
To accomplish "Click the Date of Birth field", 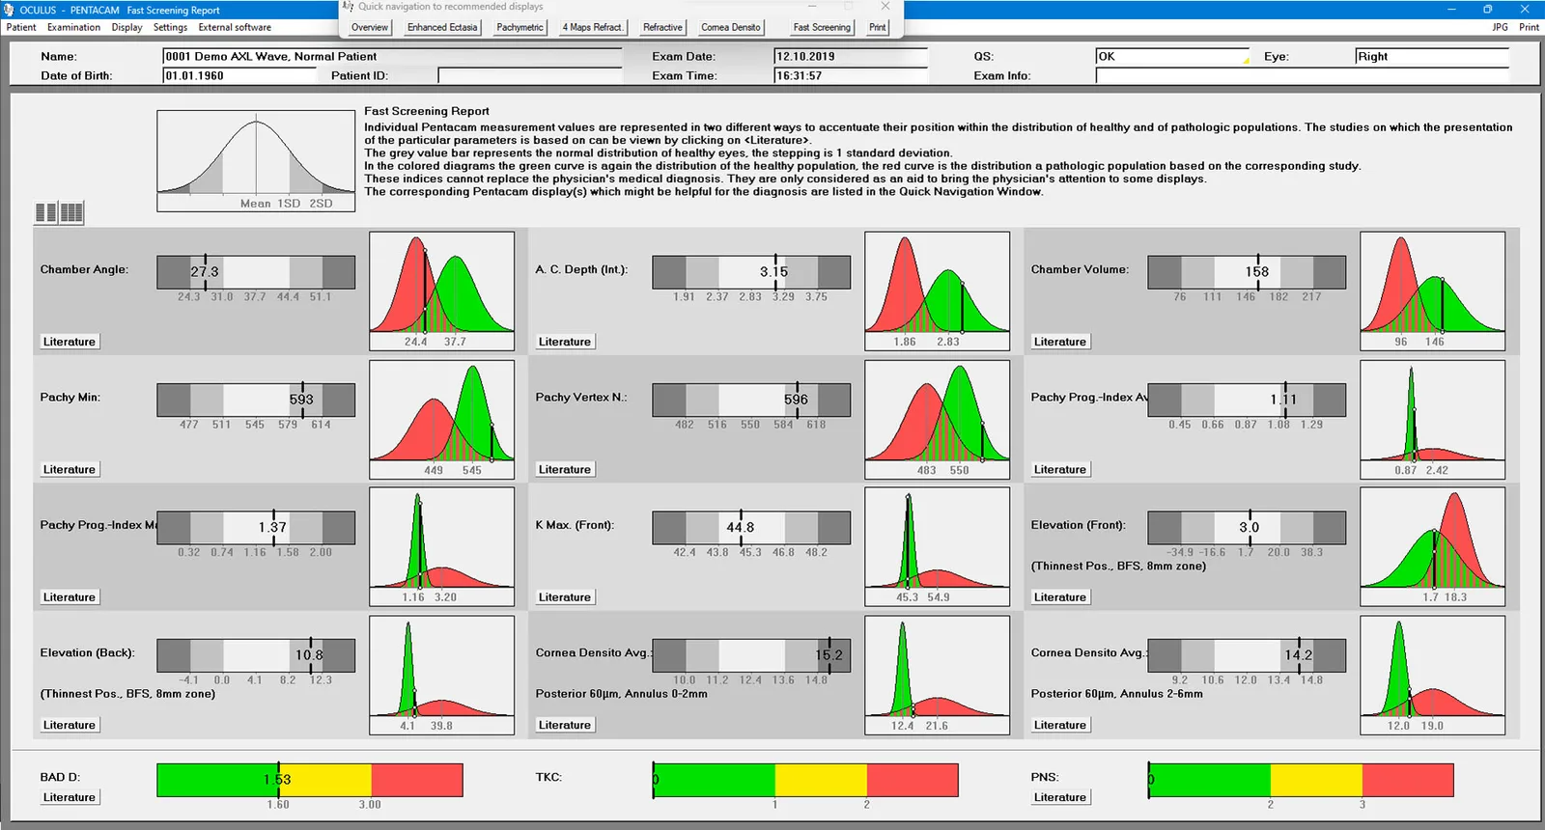I will point(239,75).
